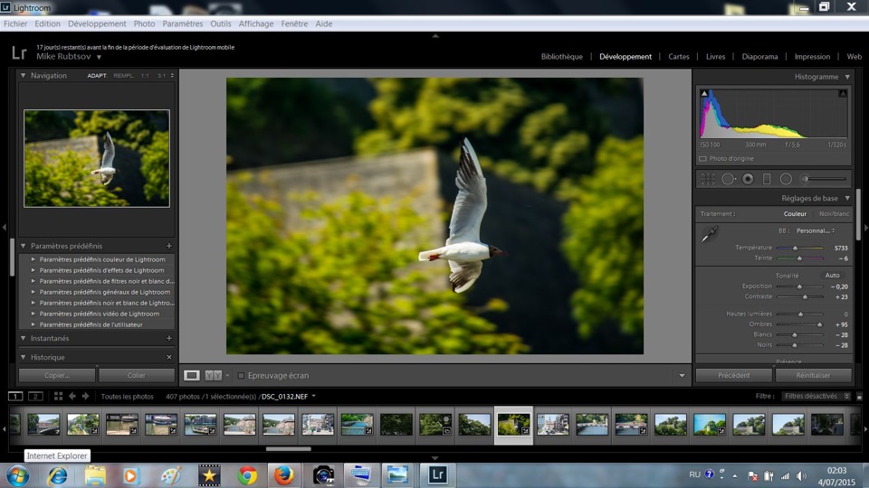Select the Crop overlay tool

tap(708, 179)
